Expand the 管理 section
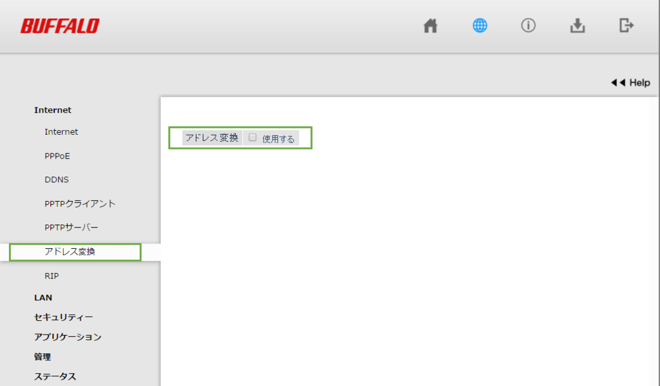Screen dimensions: 660x386 43,357
